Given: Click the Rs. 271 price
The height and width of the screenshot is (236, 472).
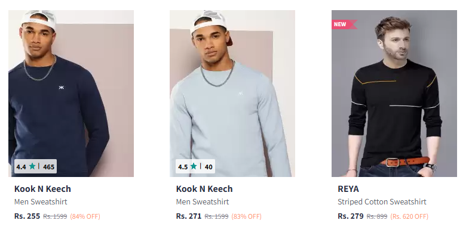Looking at the screenshot, I should 189,216.
